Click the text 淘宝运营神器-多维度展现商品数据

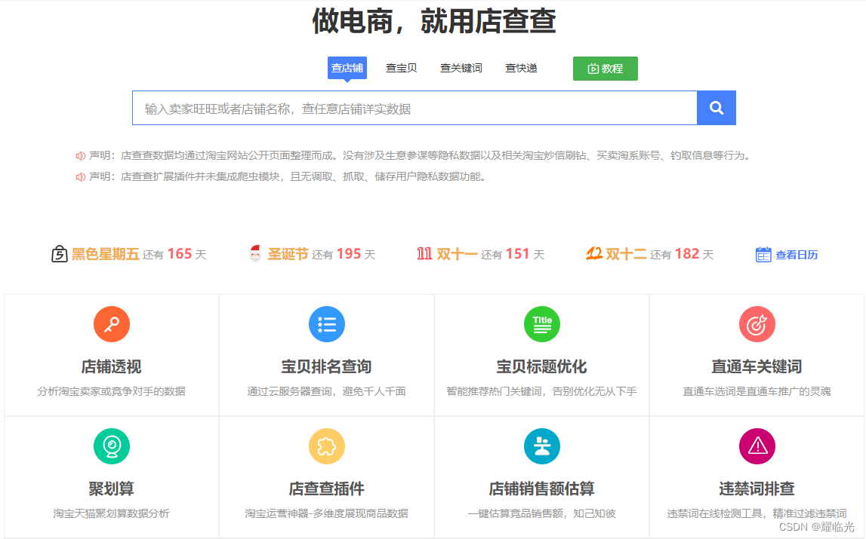coord(326,513)
